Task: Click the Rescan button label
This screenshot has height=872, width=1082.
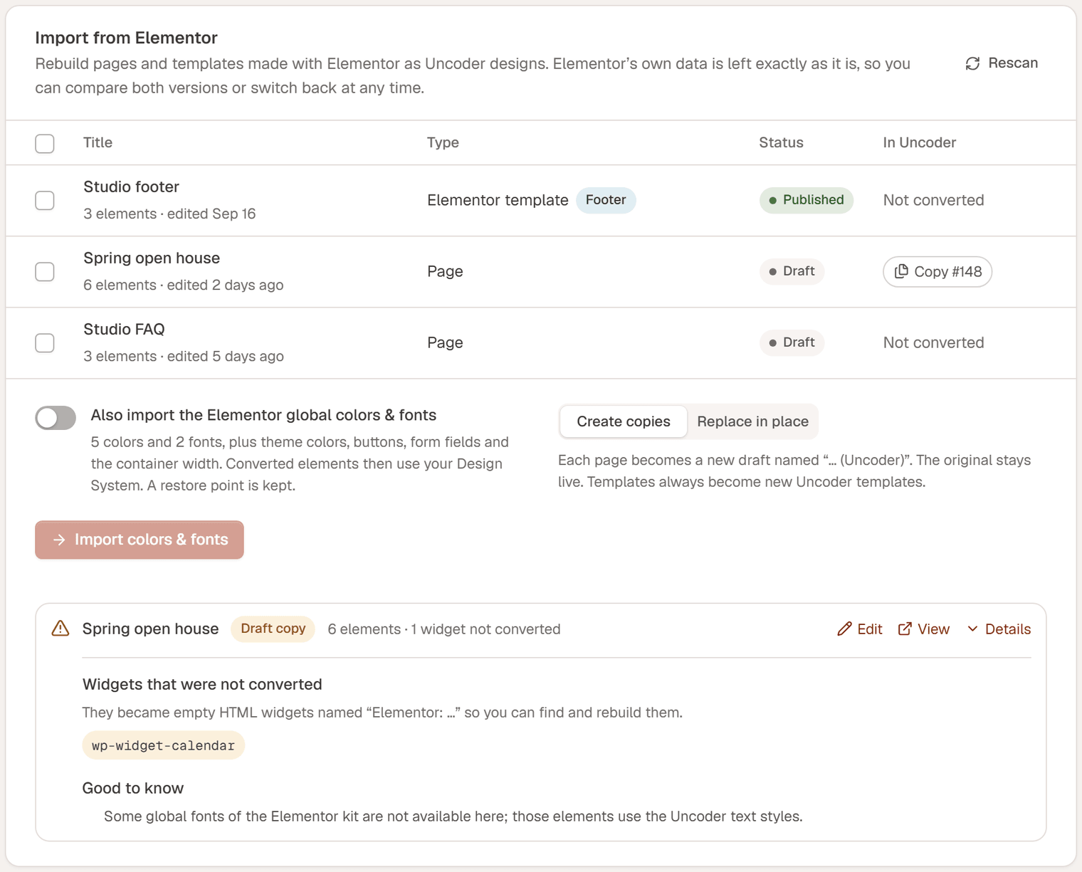Action: point(1013,63)
